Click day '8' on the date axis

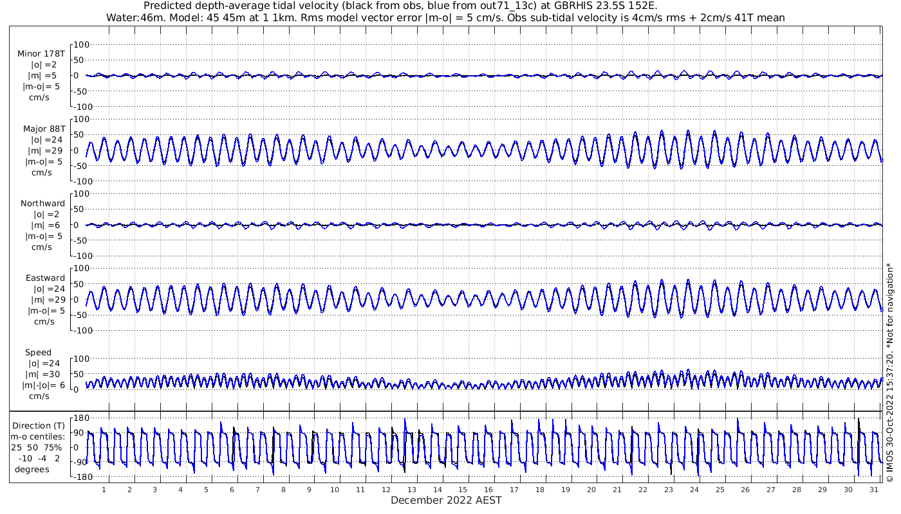click(x=283, y=490)
